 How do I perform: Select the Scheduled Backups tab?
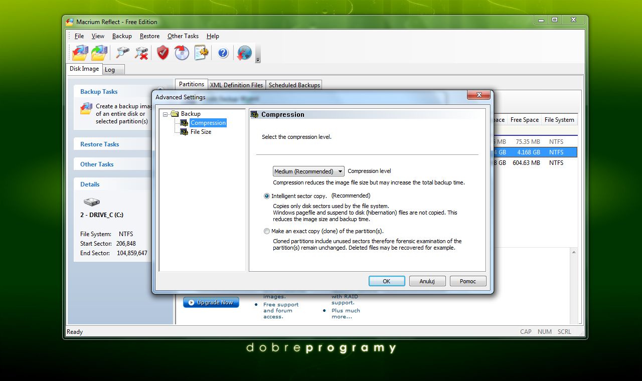(294, 85)
